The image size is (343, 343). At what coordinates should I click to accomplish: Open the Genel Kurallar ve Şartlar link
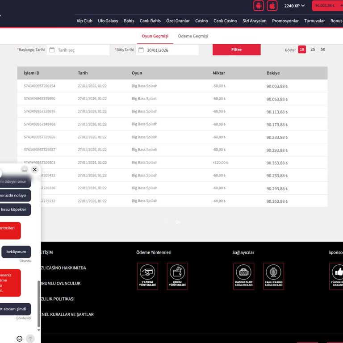tap(67, 314)
